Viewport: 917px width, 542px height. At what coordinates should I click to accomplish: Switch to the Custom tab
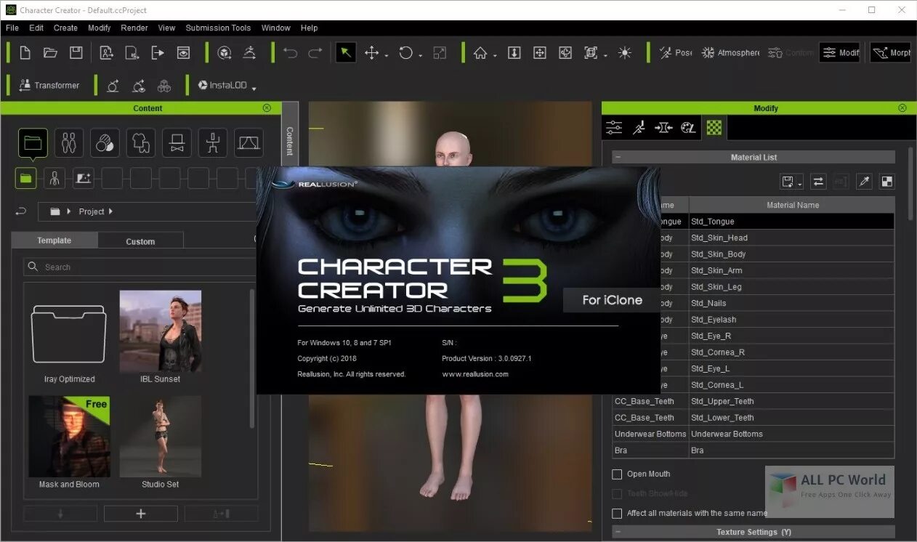pos(140,241)
